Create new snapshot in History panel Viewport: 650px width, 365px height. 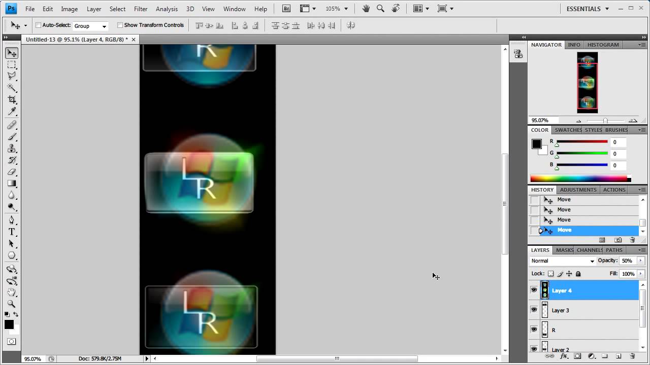pyautogui.click(x=618, y=240)
